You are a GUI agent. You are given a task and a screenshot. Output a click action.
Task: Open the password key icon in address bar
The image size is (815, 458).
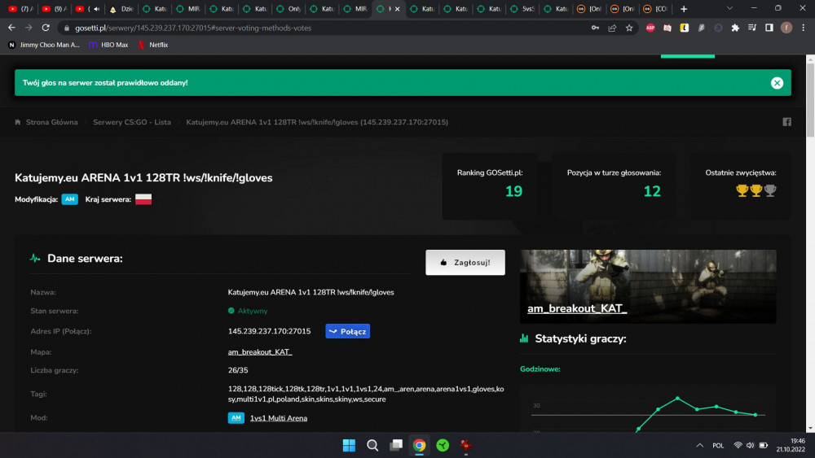[x=595, y=28]
